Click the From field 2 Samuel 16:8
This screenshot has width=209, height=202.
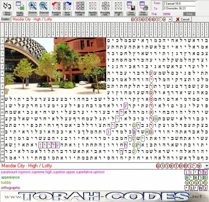pyautogui.click(x=179, y=3)
